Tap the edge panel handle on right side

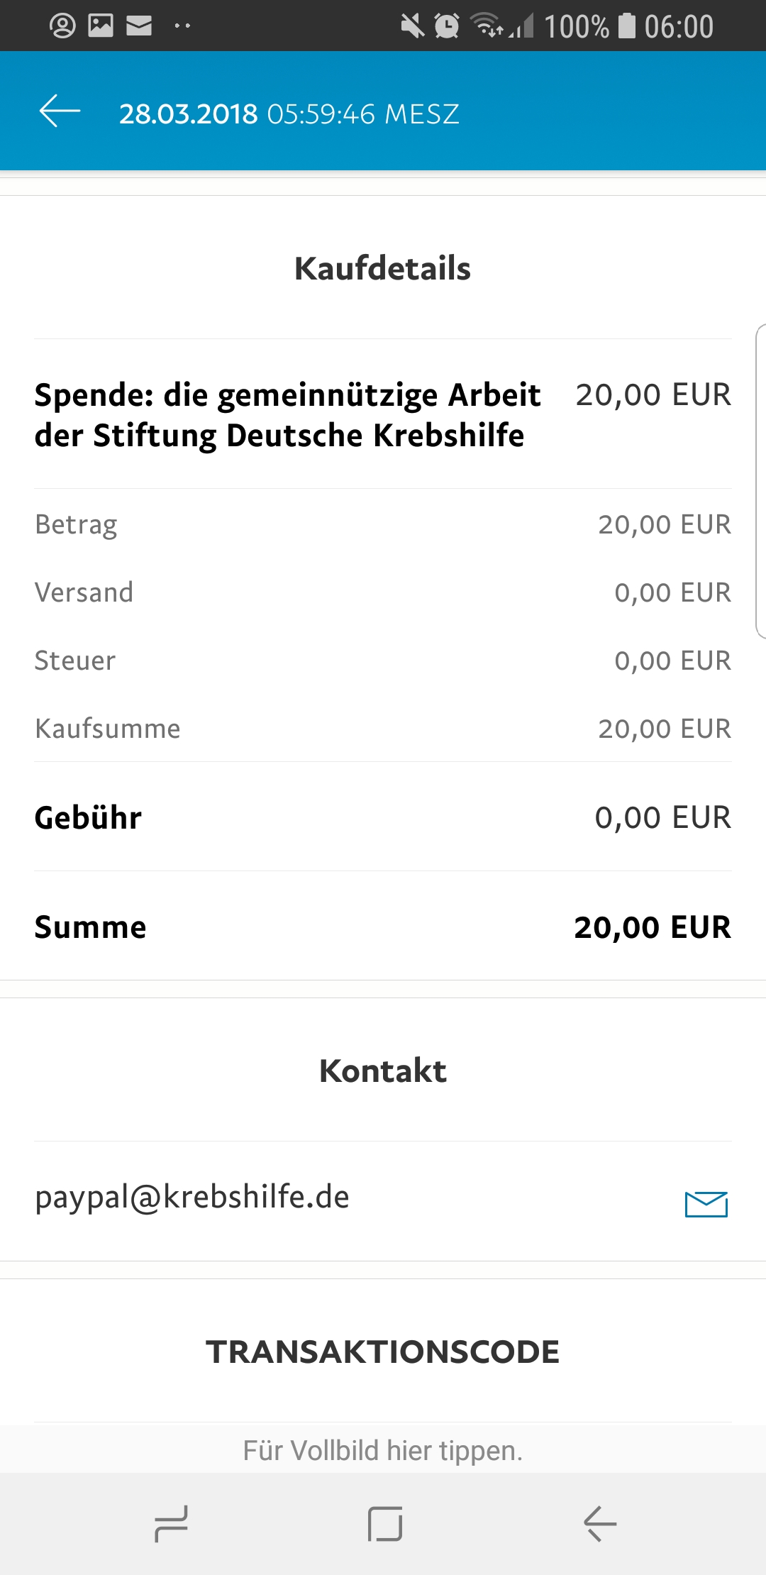[760, 481]
